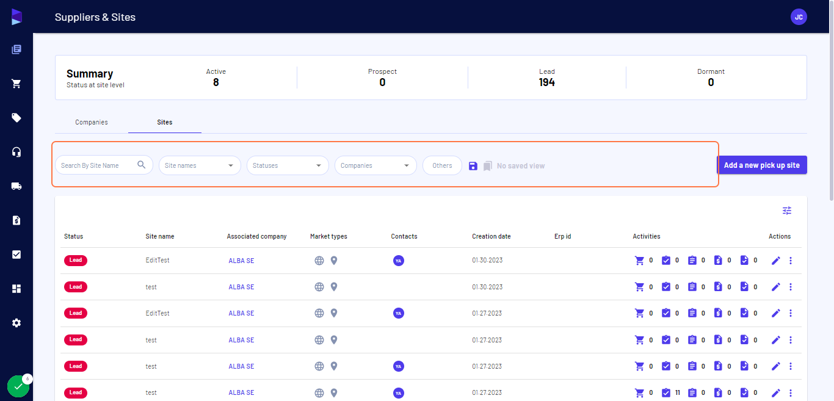
Task: Click the Site name column header
Action: [x=160, y=236]
